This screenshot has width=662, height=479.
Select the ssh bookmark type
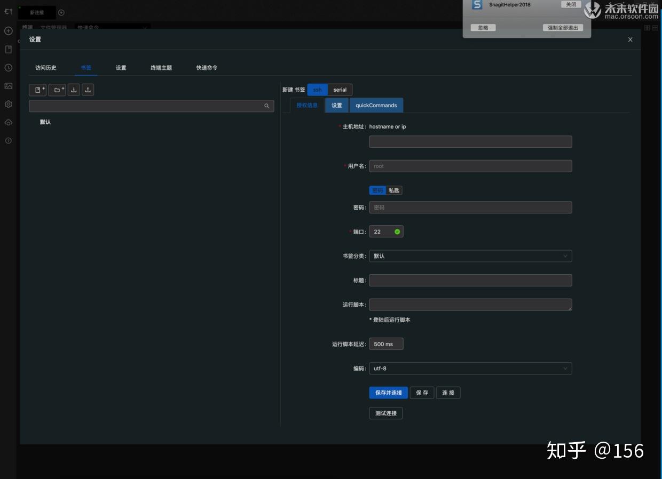click(317, 90)
